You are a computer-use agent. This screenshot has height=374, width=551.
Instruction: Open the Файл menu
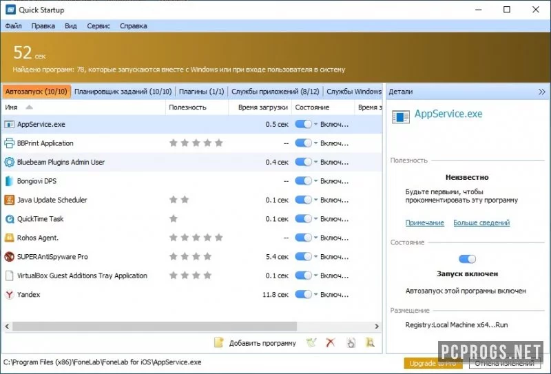[13, 26]
